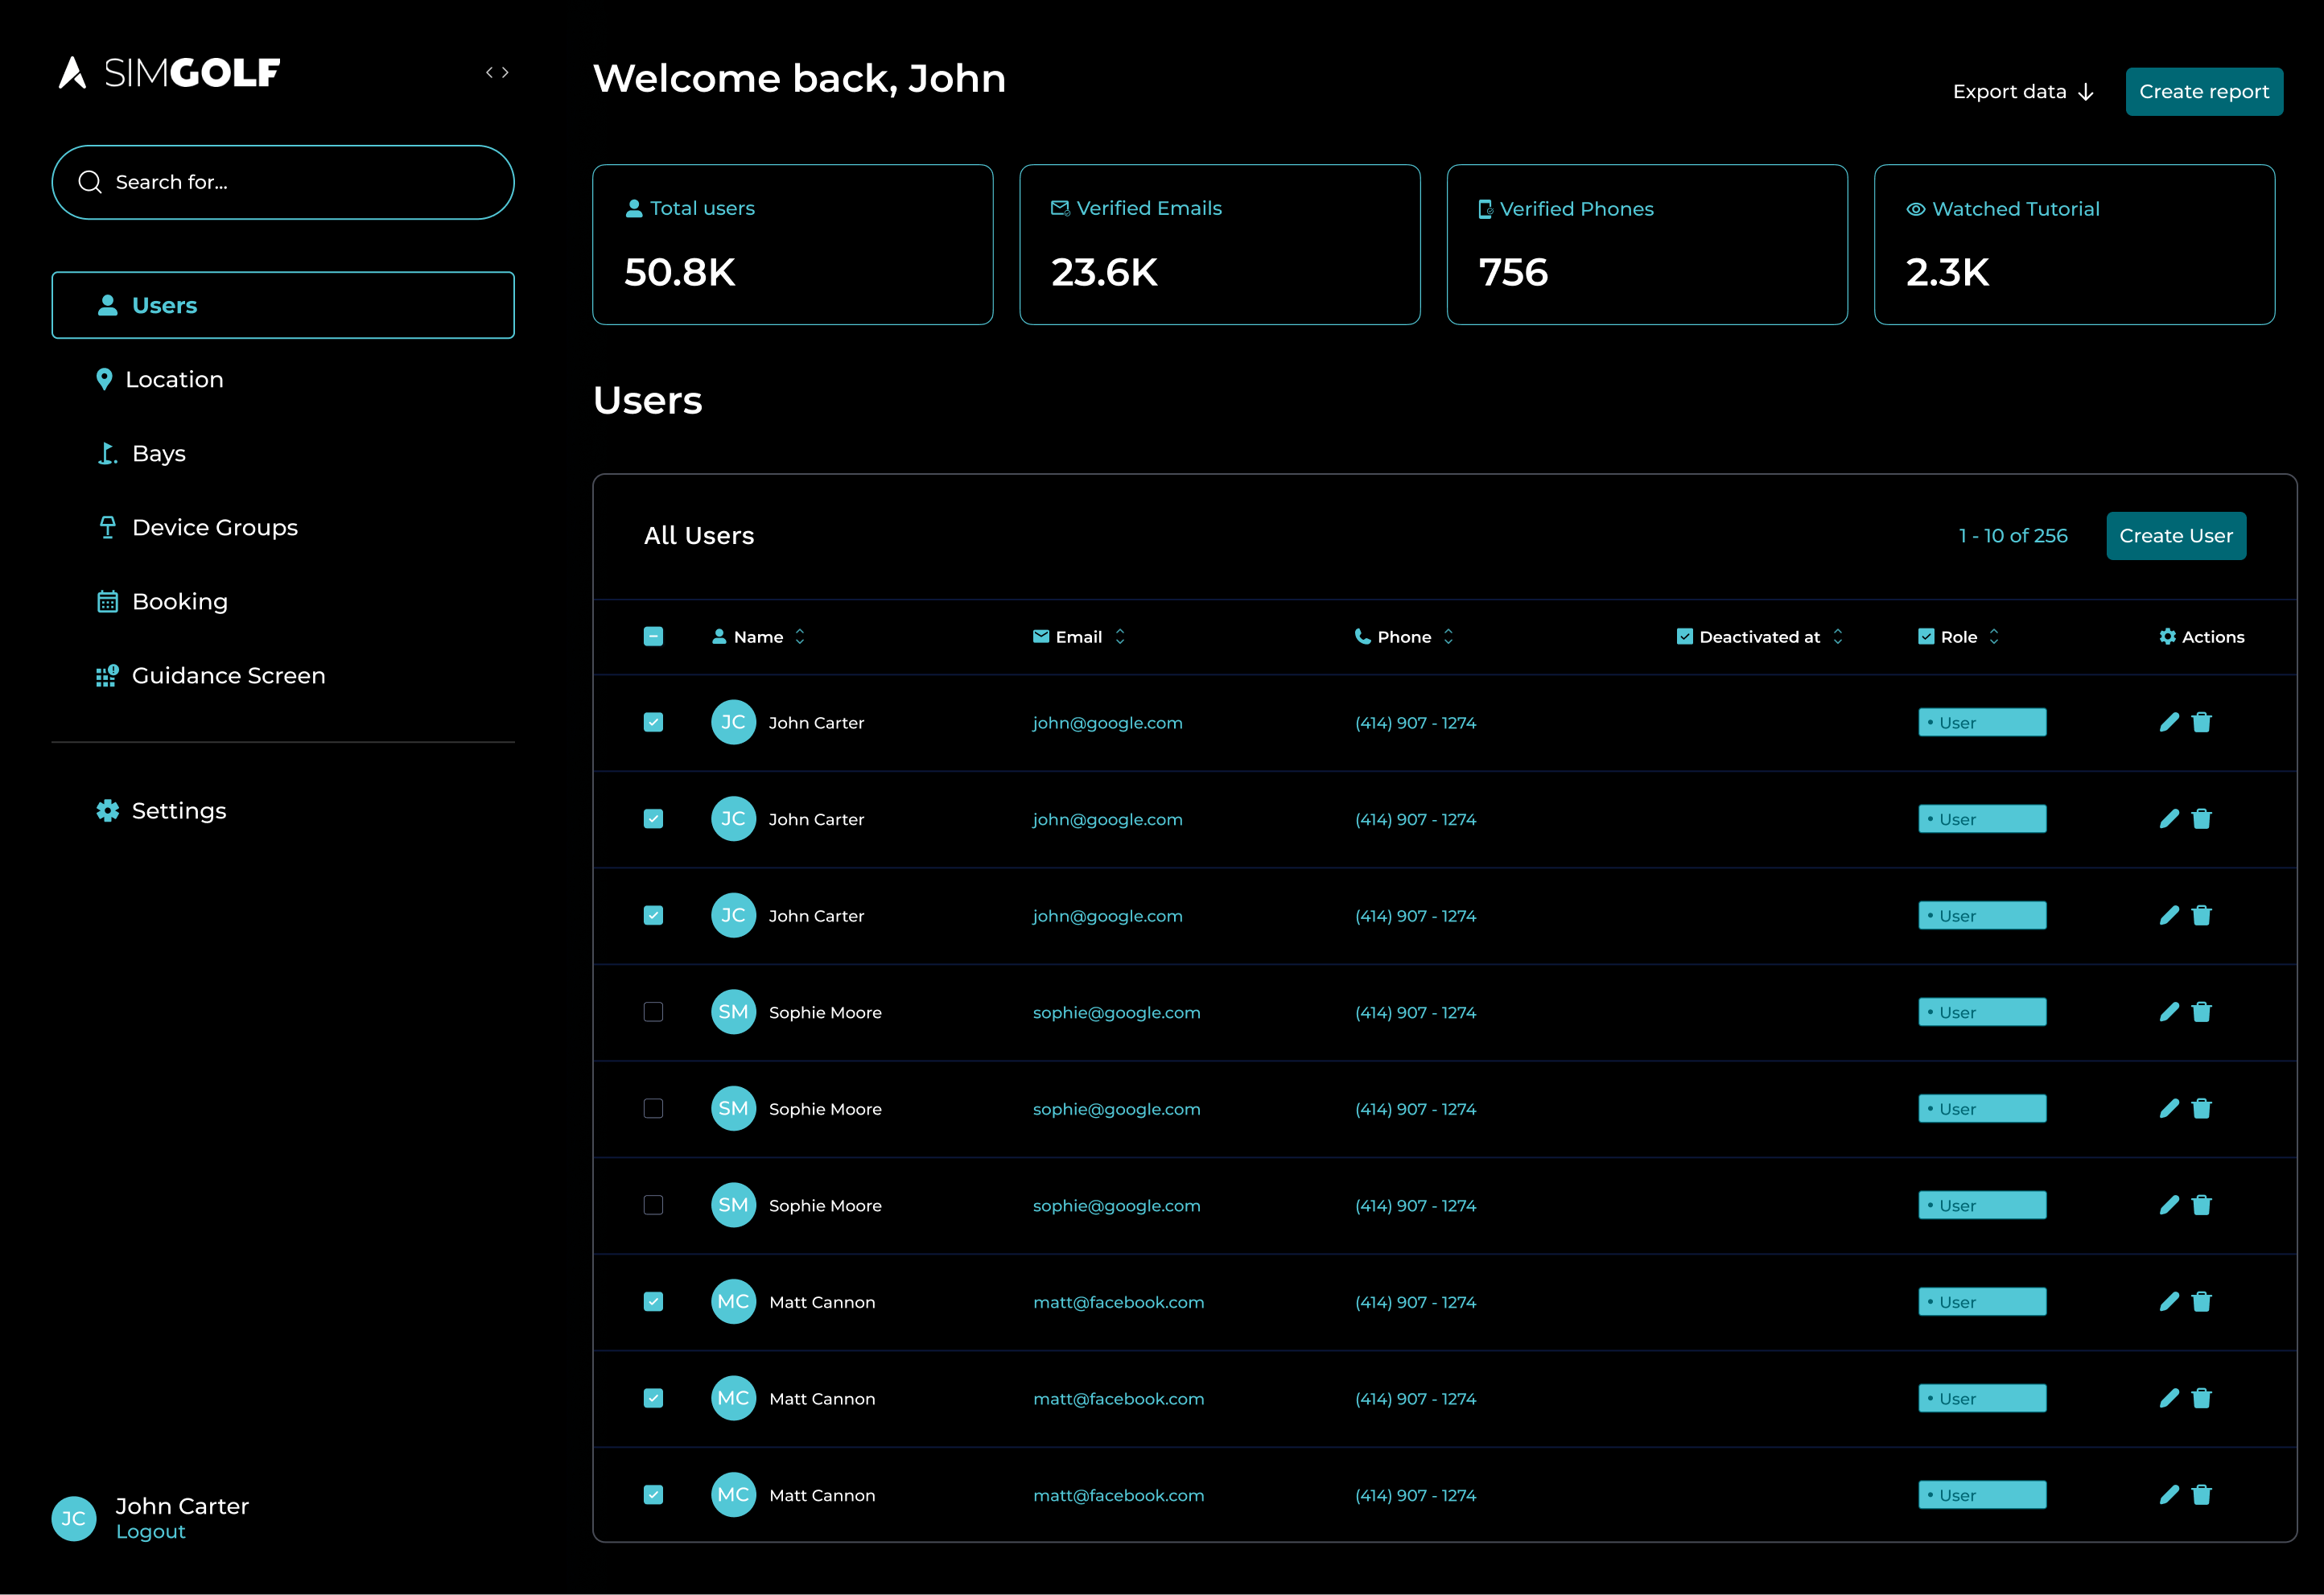
Task: Sort by Name column arrows
Action: click(800, 637)
